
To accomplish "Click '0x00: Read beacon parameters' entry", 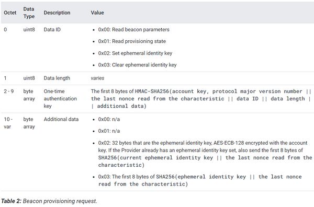I will tap(133, 30).
